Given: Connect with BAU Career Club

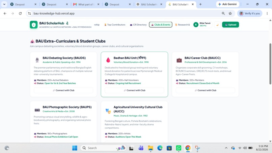Looking at the screenshot, I should 206,90.
